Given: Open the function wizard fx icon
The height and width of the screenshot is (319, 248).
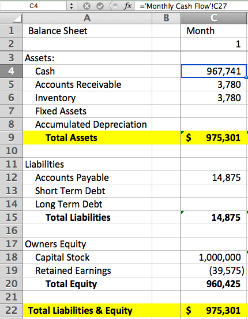Looking at the screenshot, I should (x=128, y=6).
